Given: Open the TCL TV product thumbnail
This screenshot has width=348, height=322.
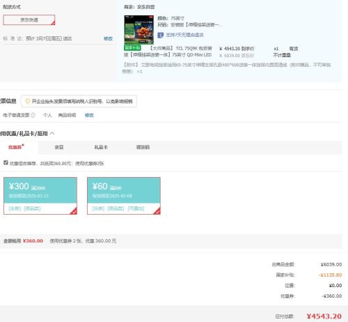Looking at the screenshot, I should [x=139, y=30].
